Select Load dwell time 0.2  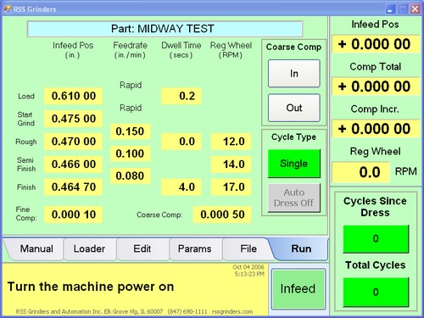[181, 96]
